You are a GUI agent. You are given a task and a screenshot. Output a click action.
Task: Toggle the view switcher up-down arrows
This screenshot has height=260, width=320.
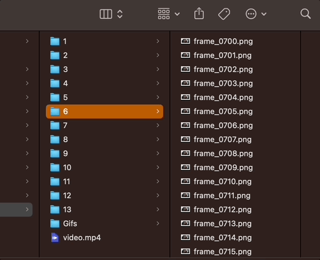(120, 14)
